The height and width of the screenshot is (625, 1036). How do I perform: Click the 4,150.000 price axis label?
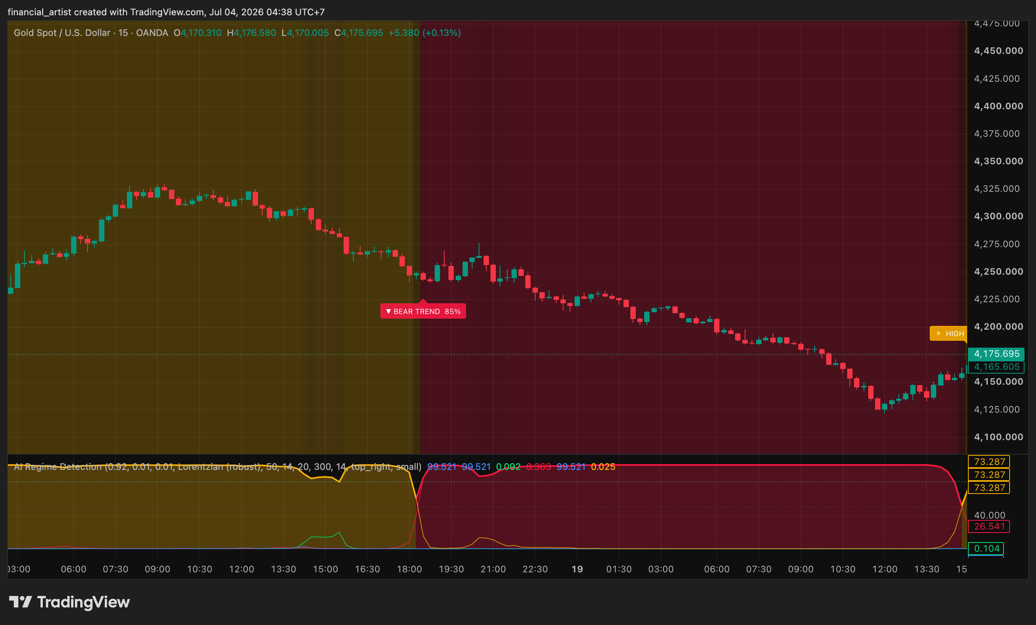click(x=999, y=382)
